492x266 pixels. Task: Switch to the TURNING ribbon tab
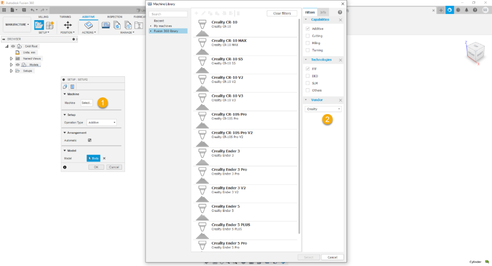point(65,17)
